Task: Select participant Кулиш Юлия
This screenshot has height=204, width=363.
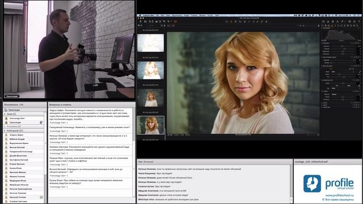Action: point(24,168)
